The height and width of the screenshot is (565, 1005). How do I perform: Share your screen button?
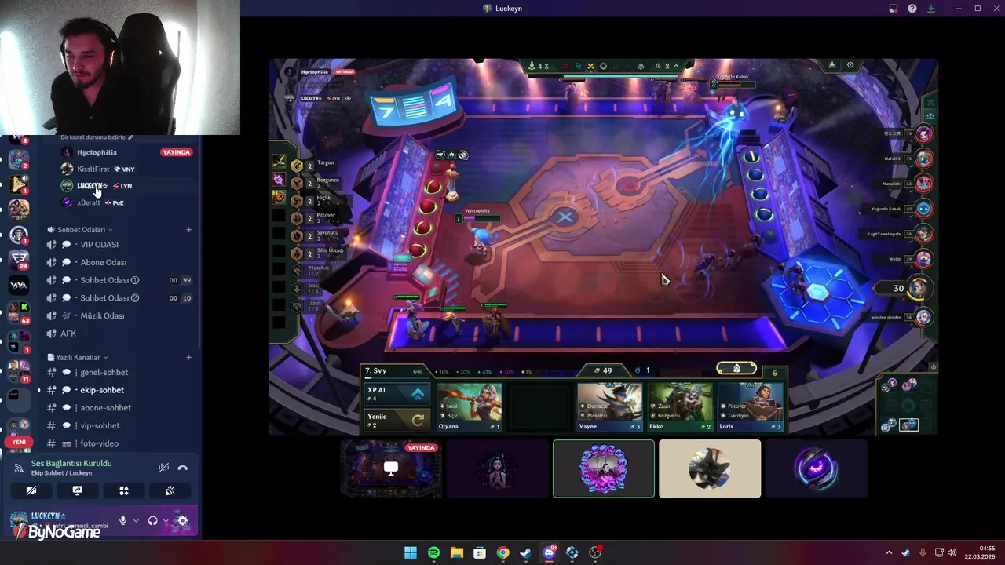77,490
